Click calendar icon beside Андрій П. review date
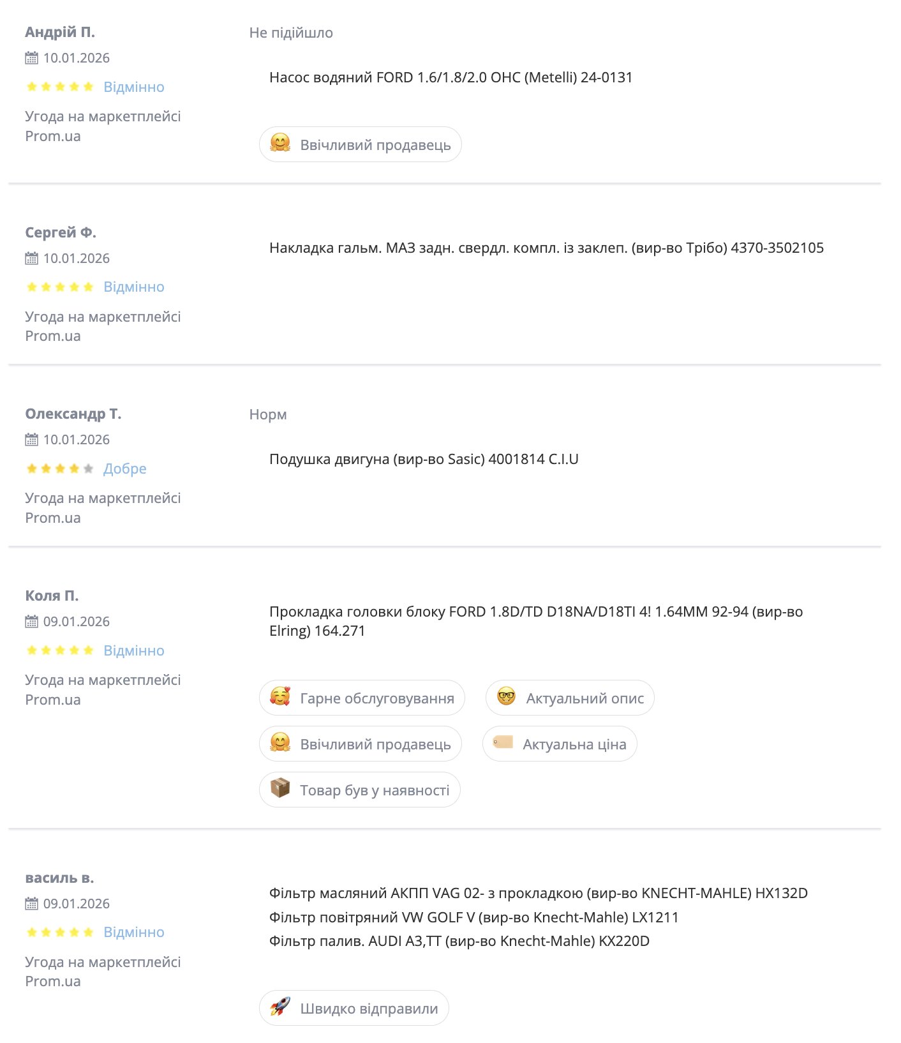Image resolution: width=901 pixels, height=1043 pixels. [31, 58]
